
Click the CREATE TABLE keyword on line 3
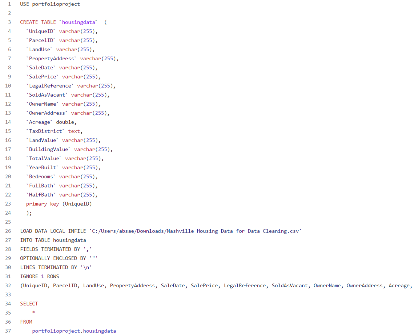point(38,22)
